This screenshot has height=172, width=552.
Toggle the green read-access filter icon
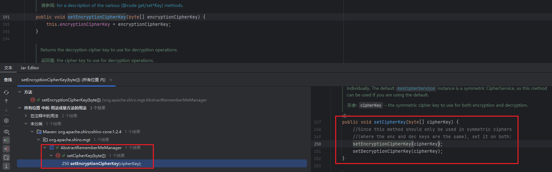(6, 140)
